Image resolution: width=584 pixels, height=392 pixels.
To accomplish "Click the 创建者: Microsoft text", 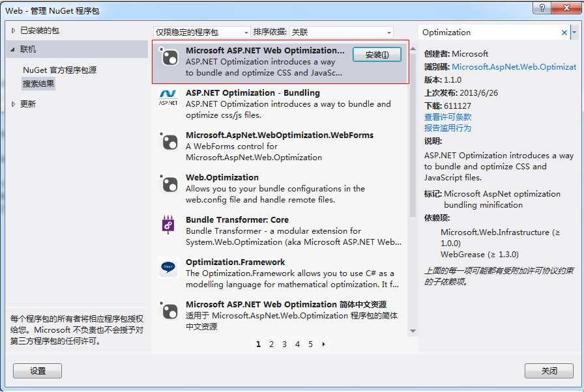I will (x=456, y=54).
